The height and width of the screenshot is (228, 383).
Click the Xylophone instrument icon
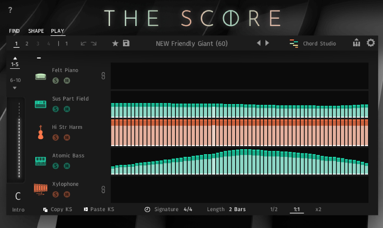pyautogui.click(x=41, y=189)
